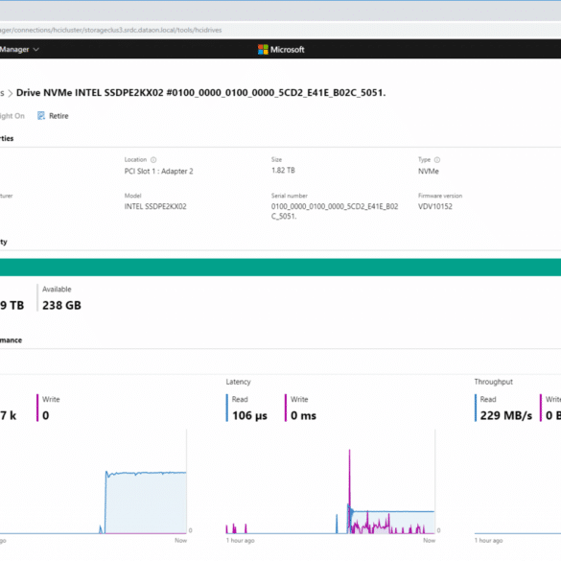561x561 pixels.
Task: Click the Type info icon
Action: (x=437, y=159)
